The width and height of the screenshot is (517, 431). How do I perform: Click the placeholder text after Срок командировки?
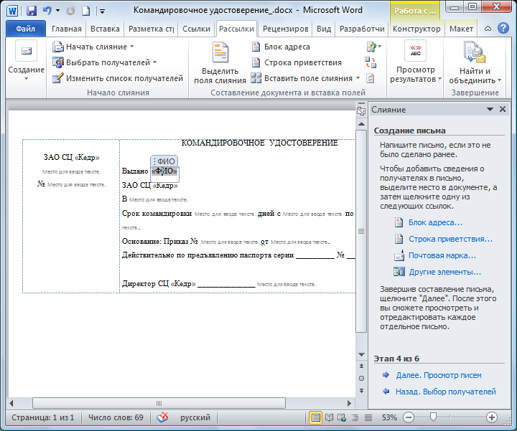coord(225,214)
